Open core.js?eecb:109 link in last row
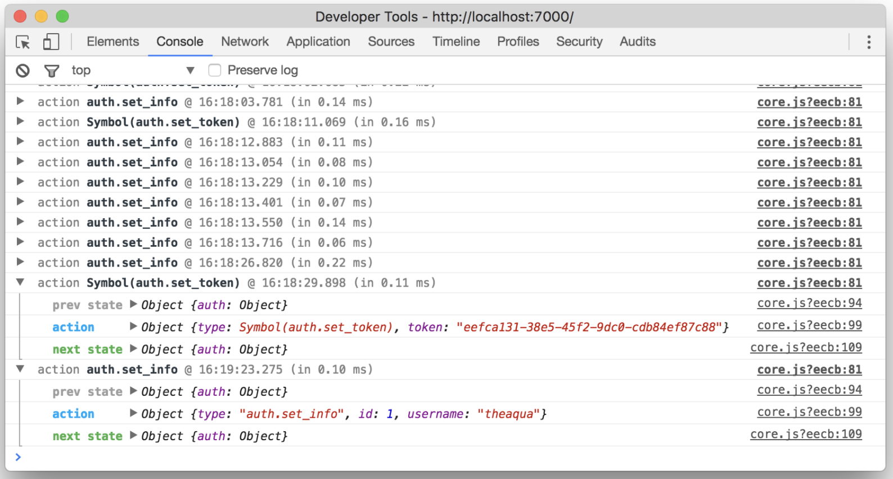The width and height of the screenshot is (893, 479). (x=806, y=434)
